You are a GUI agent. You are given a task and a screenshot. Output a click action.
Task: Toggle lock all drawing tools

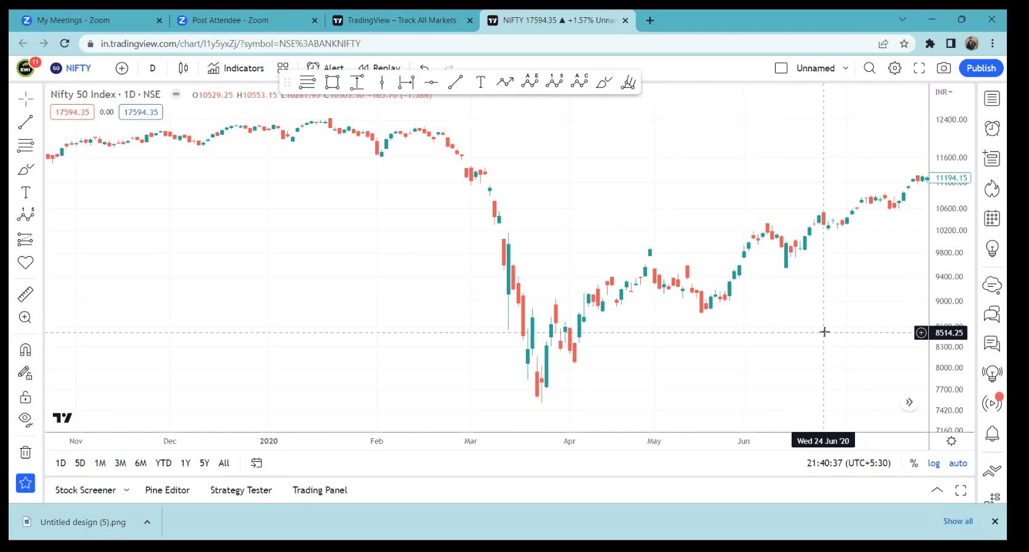coord(25,397)
